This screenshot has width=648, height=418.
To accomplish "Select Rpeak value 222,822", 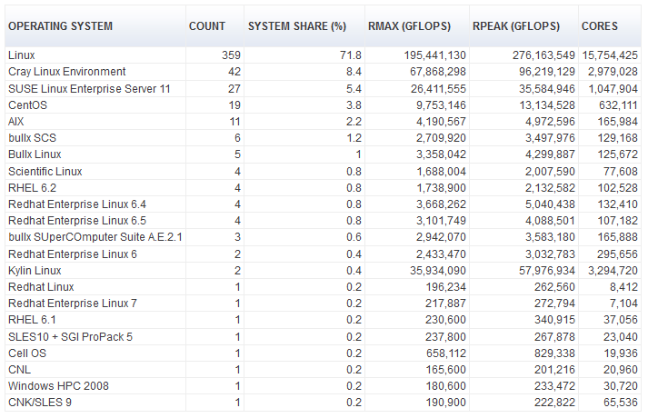I will coord(554,403).
